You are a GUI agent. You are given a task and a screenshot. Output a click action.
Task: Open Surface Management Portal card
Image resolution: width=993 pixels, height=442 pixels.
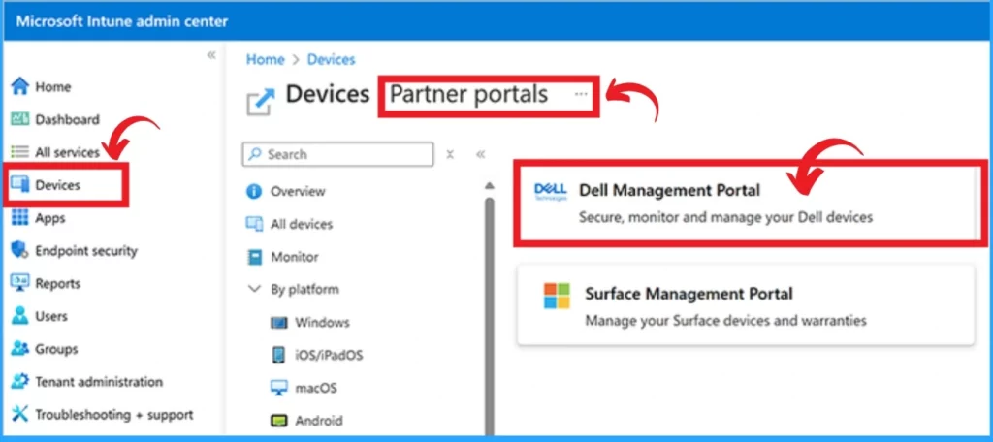pyautogui.click(x=746, y=305)
